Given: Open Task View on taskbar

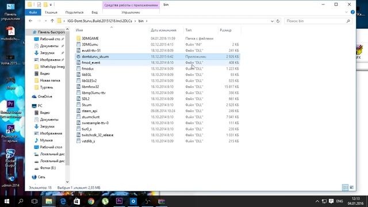Looking at the screenshot, I should [34, 201].
